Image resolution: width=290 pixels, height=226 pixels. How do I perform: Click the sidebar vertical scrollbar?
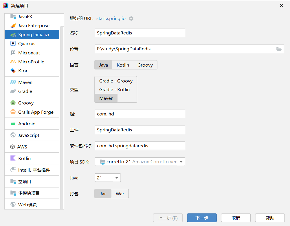[62, 117]
